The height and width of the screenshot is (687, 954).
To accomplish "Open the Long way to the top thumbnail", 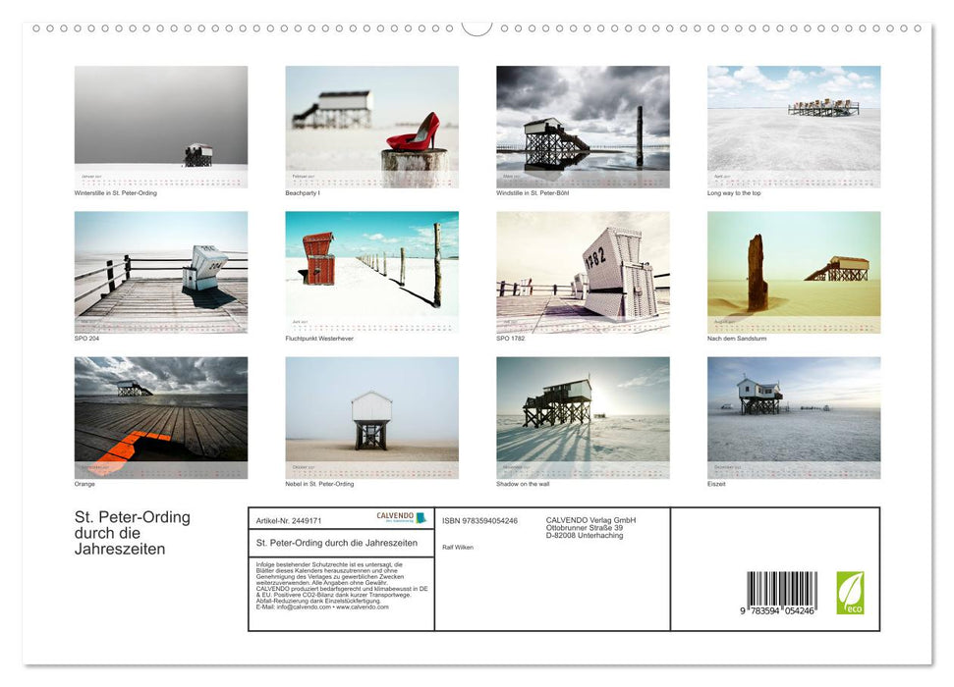I will pos(794,127).
